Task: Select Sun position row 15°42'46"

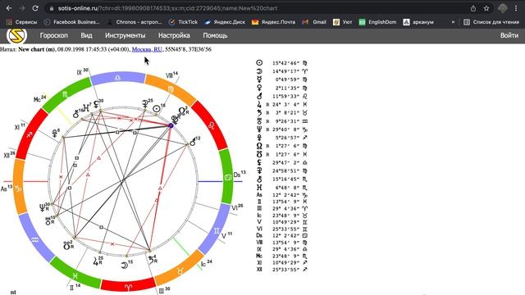Action: point(281,63)
